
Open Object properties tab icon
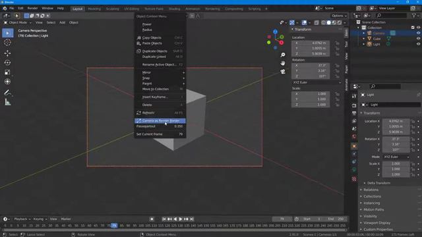pyautogui.click(x=354, y=146)
